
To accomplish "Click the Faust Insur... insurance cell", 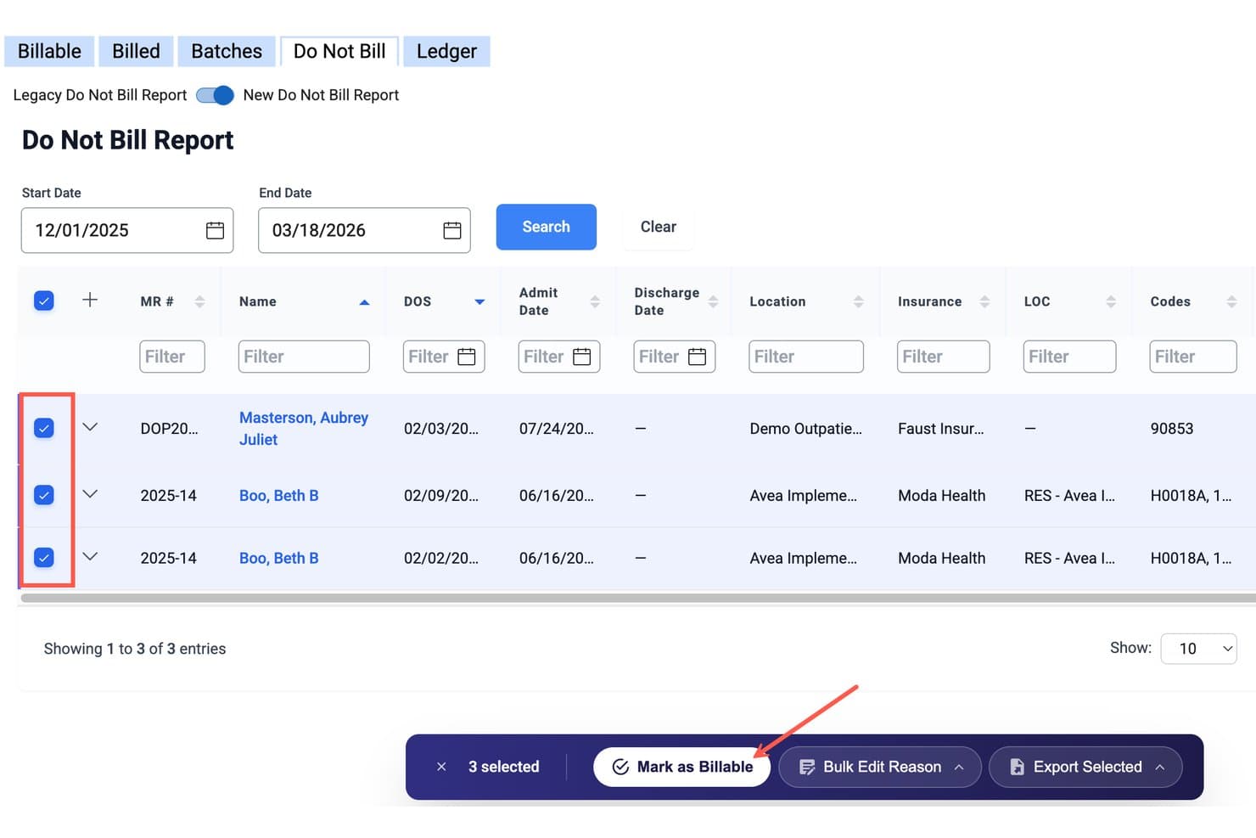I will 941,429.
